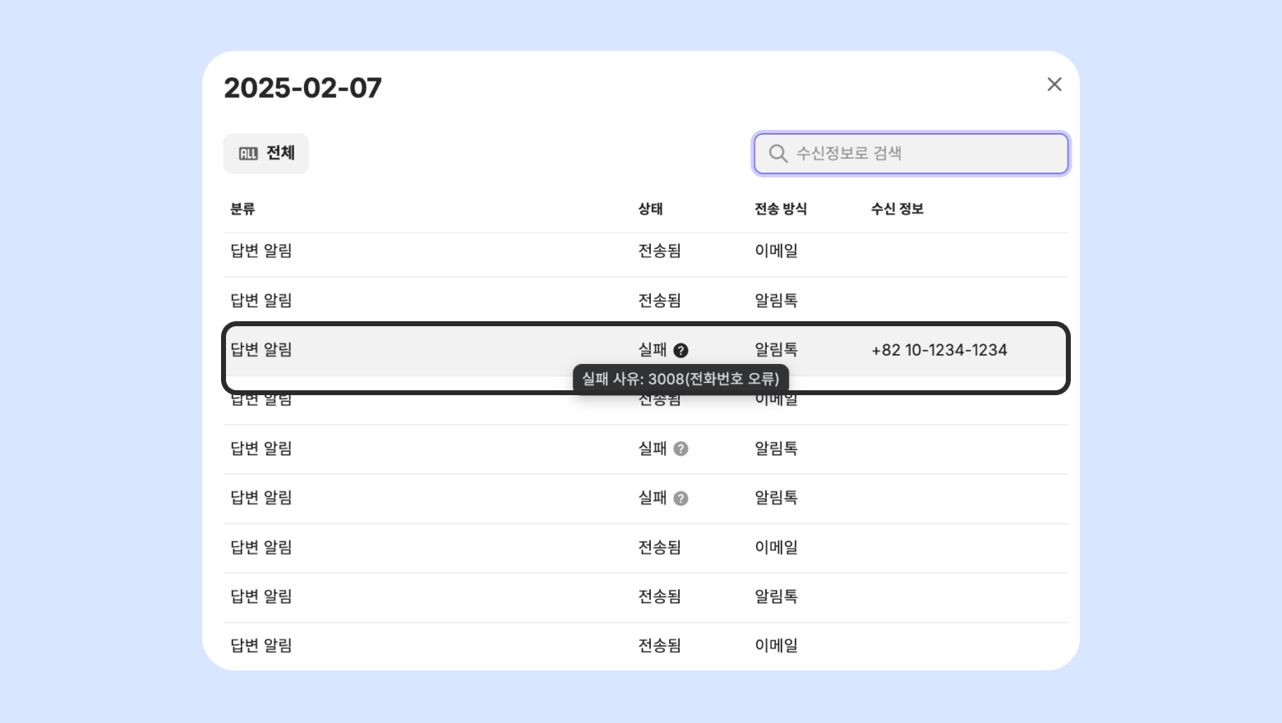The width and height of the screenshot is (1282, 723).
Task: Click the 2025-02-07 dialog title
Action: (303, 88)
